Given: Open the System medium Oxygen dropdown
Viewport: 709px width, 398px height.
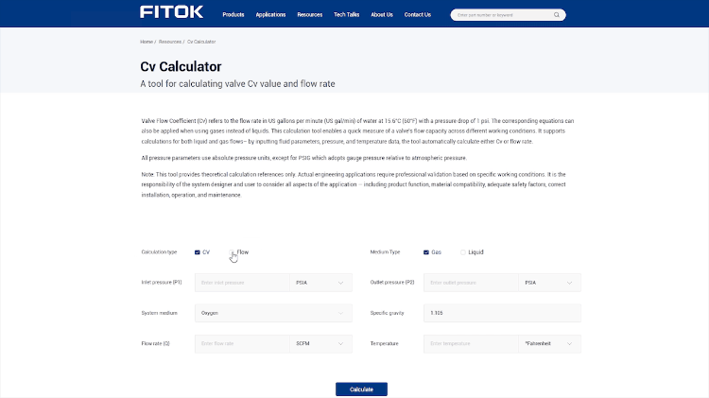Looking at the screenshot, I should 273,313.
